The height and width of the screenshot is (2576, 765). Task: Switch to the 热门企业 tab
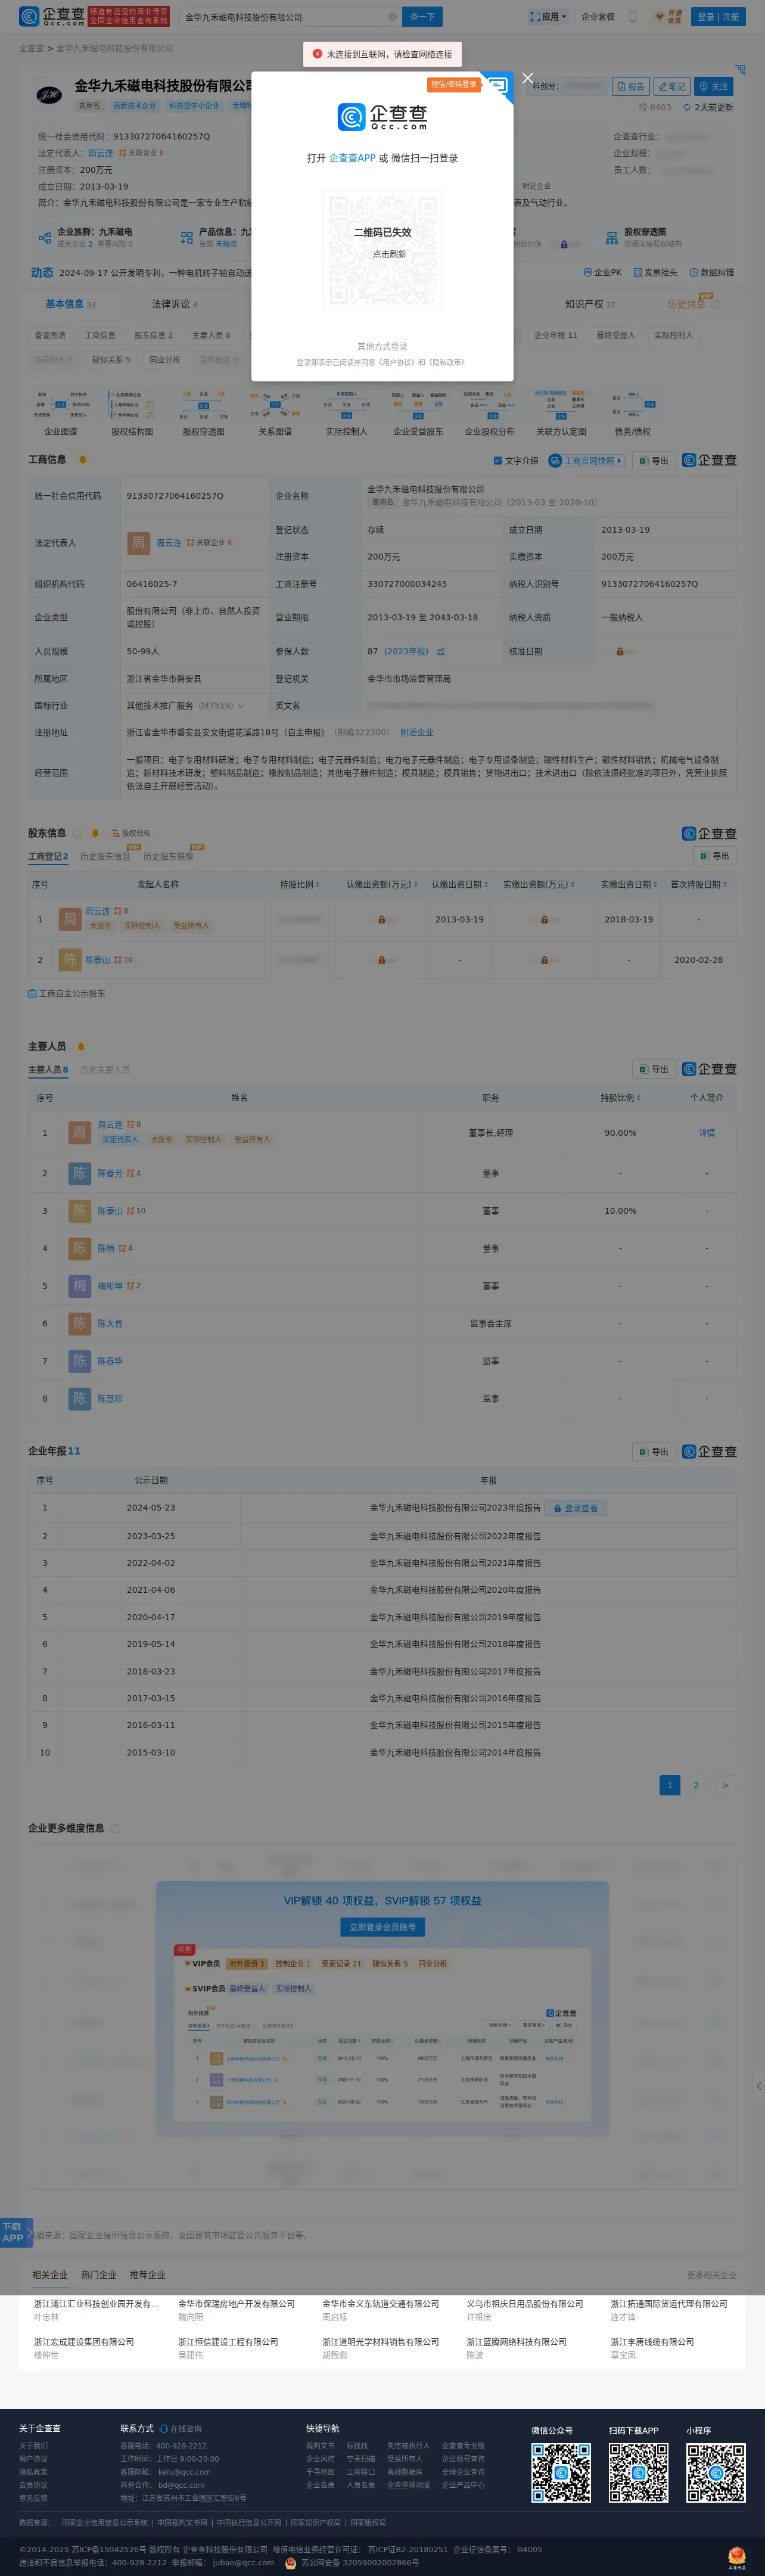[98, 2275]
